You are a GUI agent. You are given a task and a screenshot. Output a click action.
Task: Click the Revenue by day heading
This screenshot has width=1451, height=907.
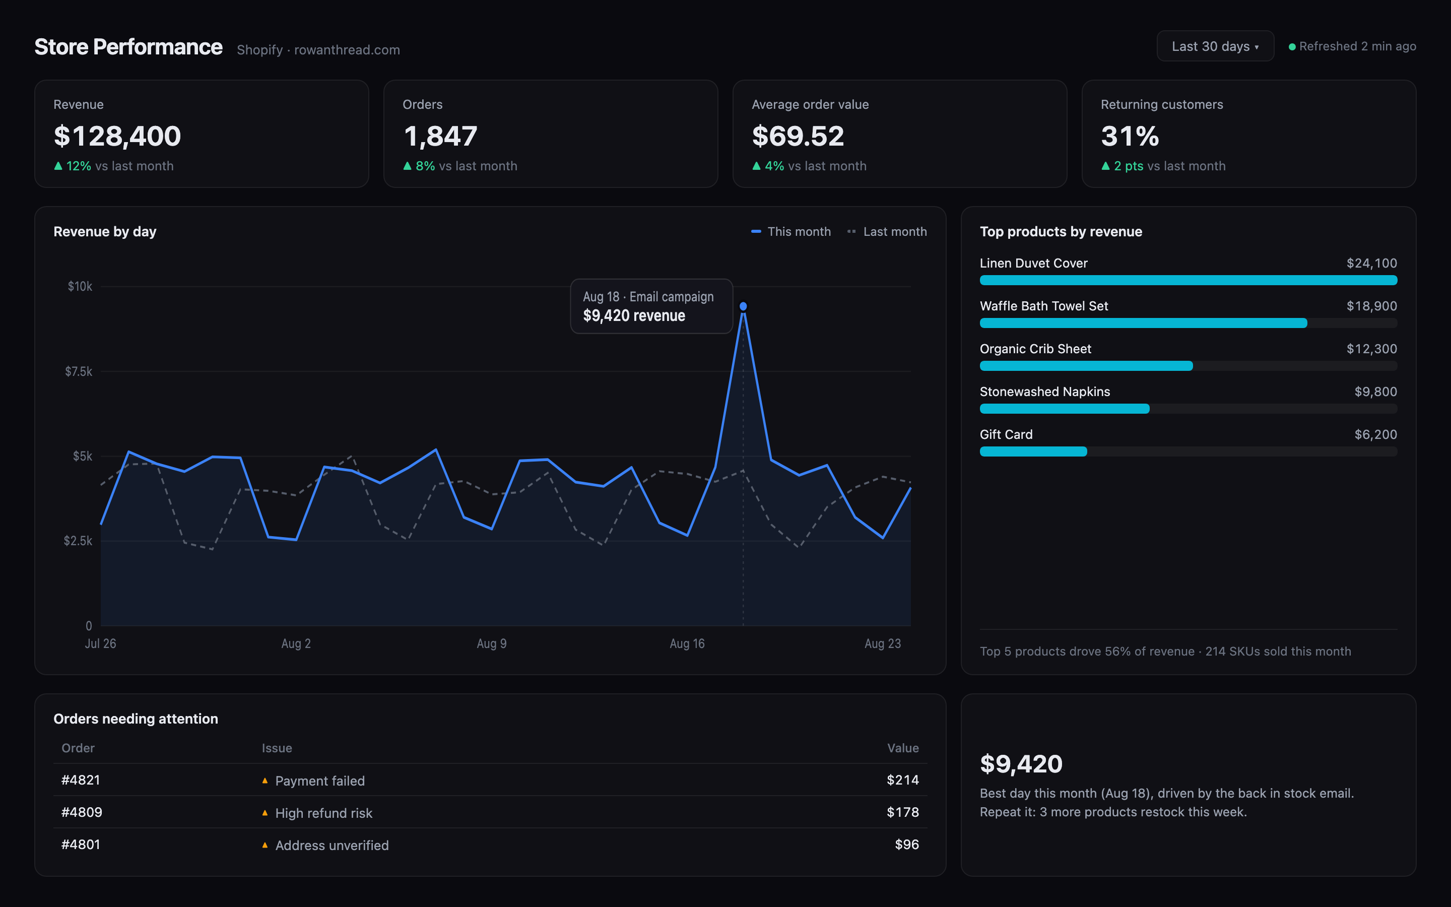(x=105, y=232)
